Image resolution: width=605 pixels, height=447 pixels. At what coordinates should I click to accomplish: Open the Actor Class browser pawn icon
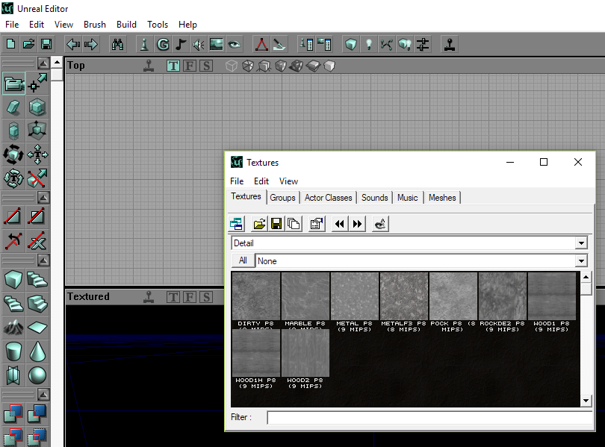click(144, 44)
